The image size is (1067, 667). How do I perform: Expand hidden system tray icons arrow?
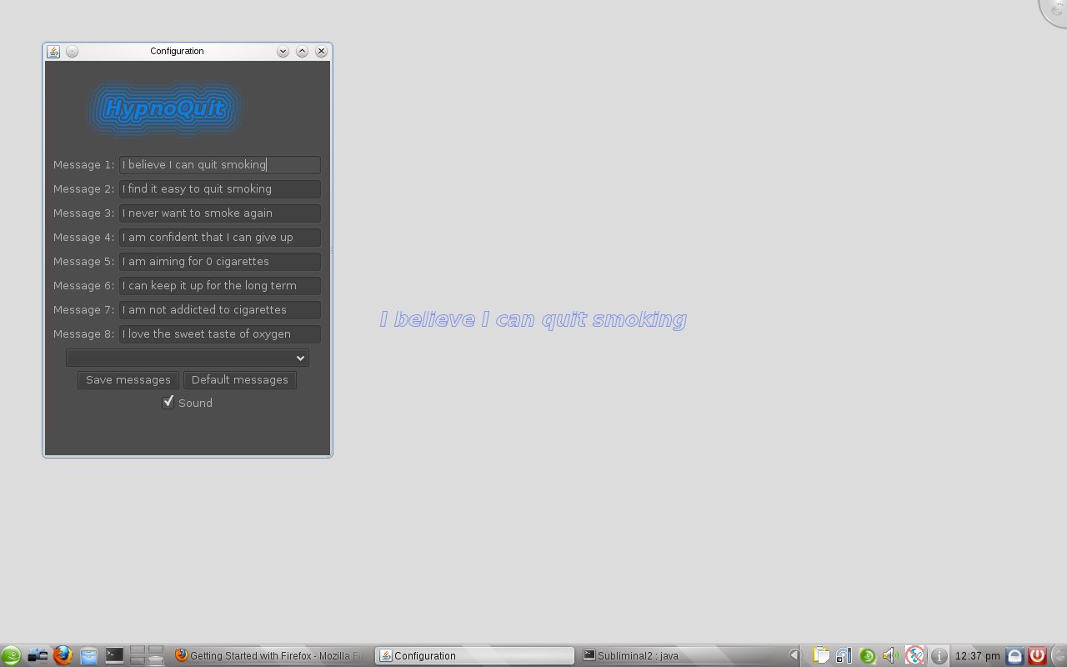pos(794,656)
